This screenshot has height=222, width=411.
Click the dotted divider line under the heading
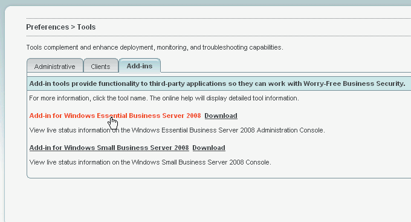point(219,36)
